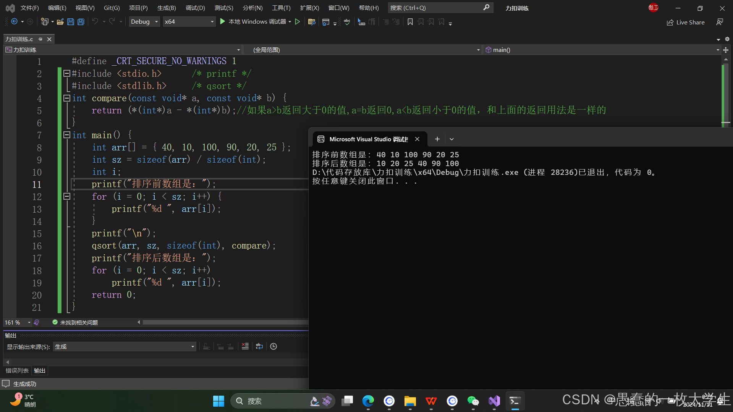The height and width of the screenshot is (412, 733).
Task: Click the abc spell-check icon in the toolbar
Action: click(347, 22)
